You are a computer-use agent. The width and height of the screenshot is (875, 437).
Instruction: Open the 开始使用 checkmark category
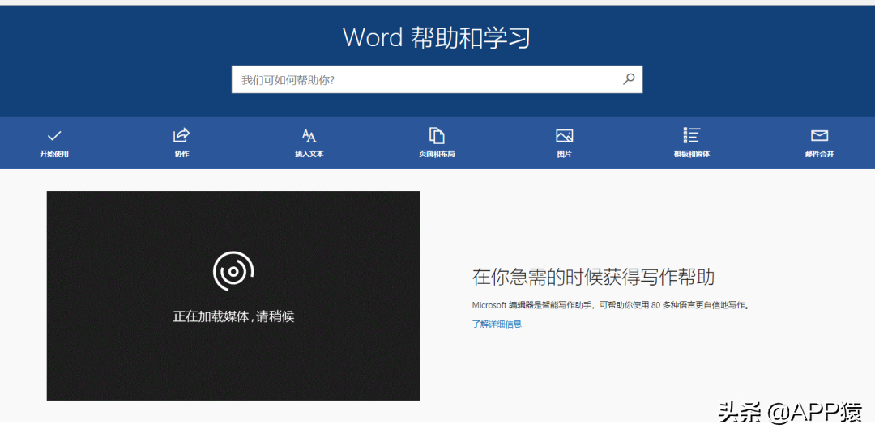54,142
